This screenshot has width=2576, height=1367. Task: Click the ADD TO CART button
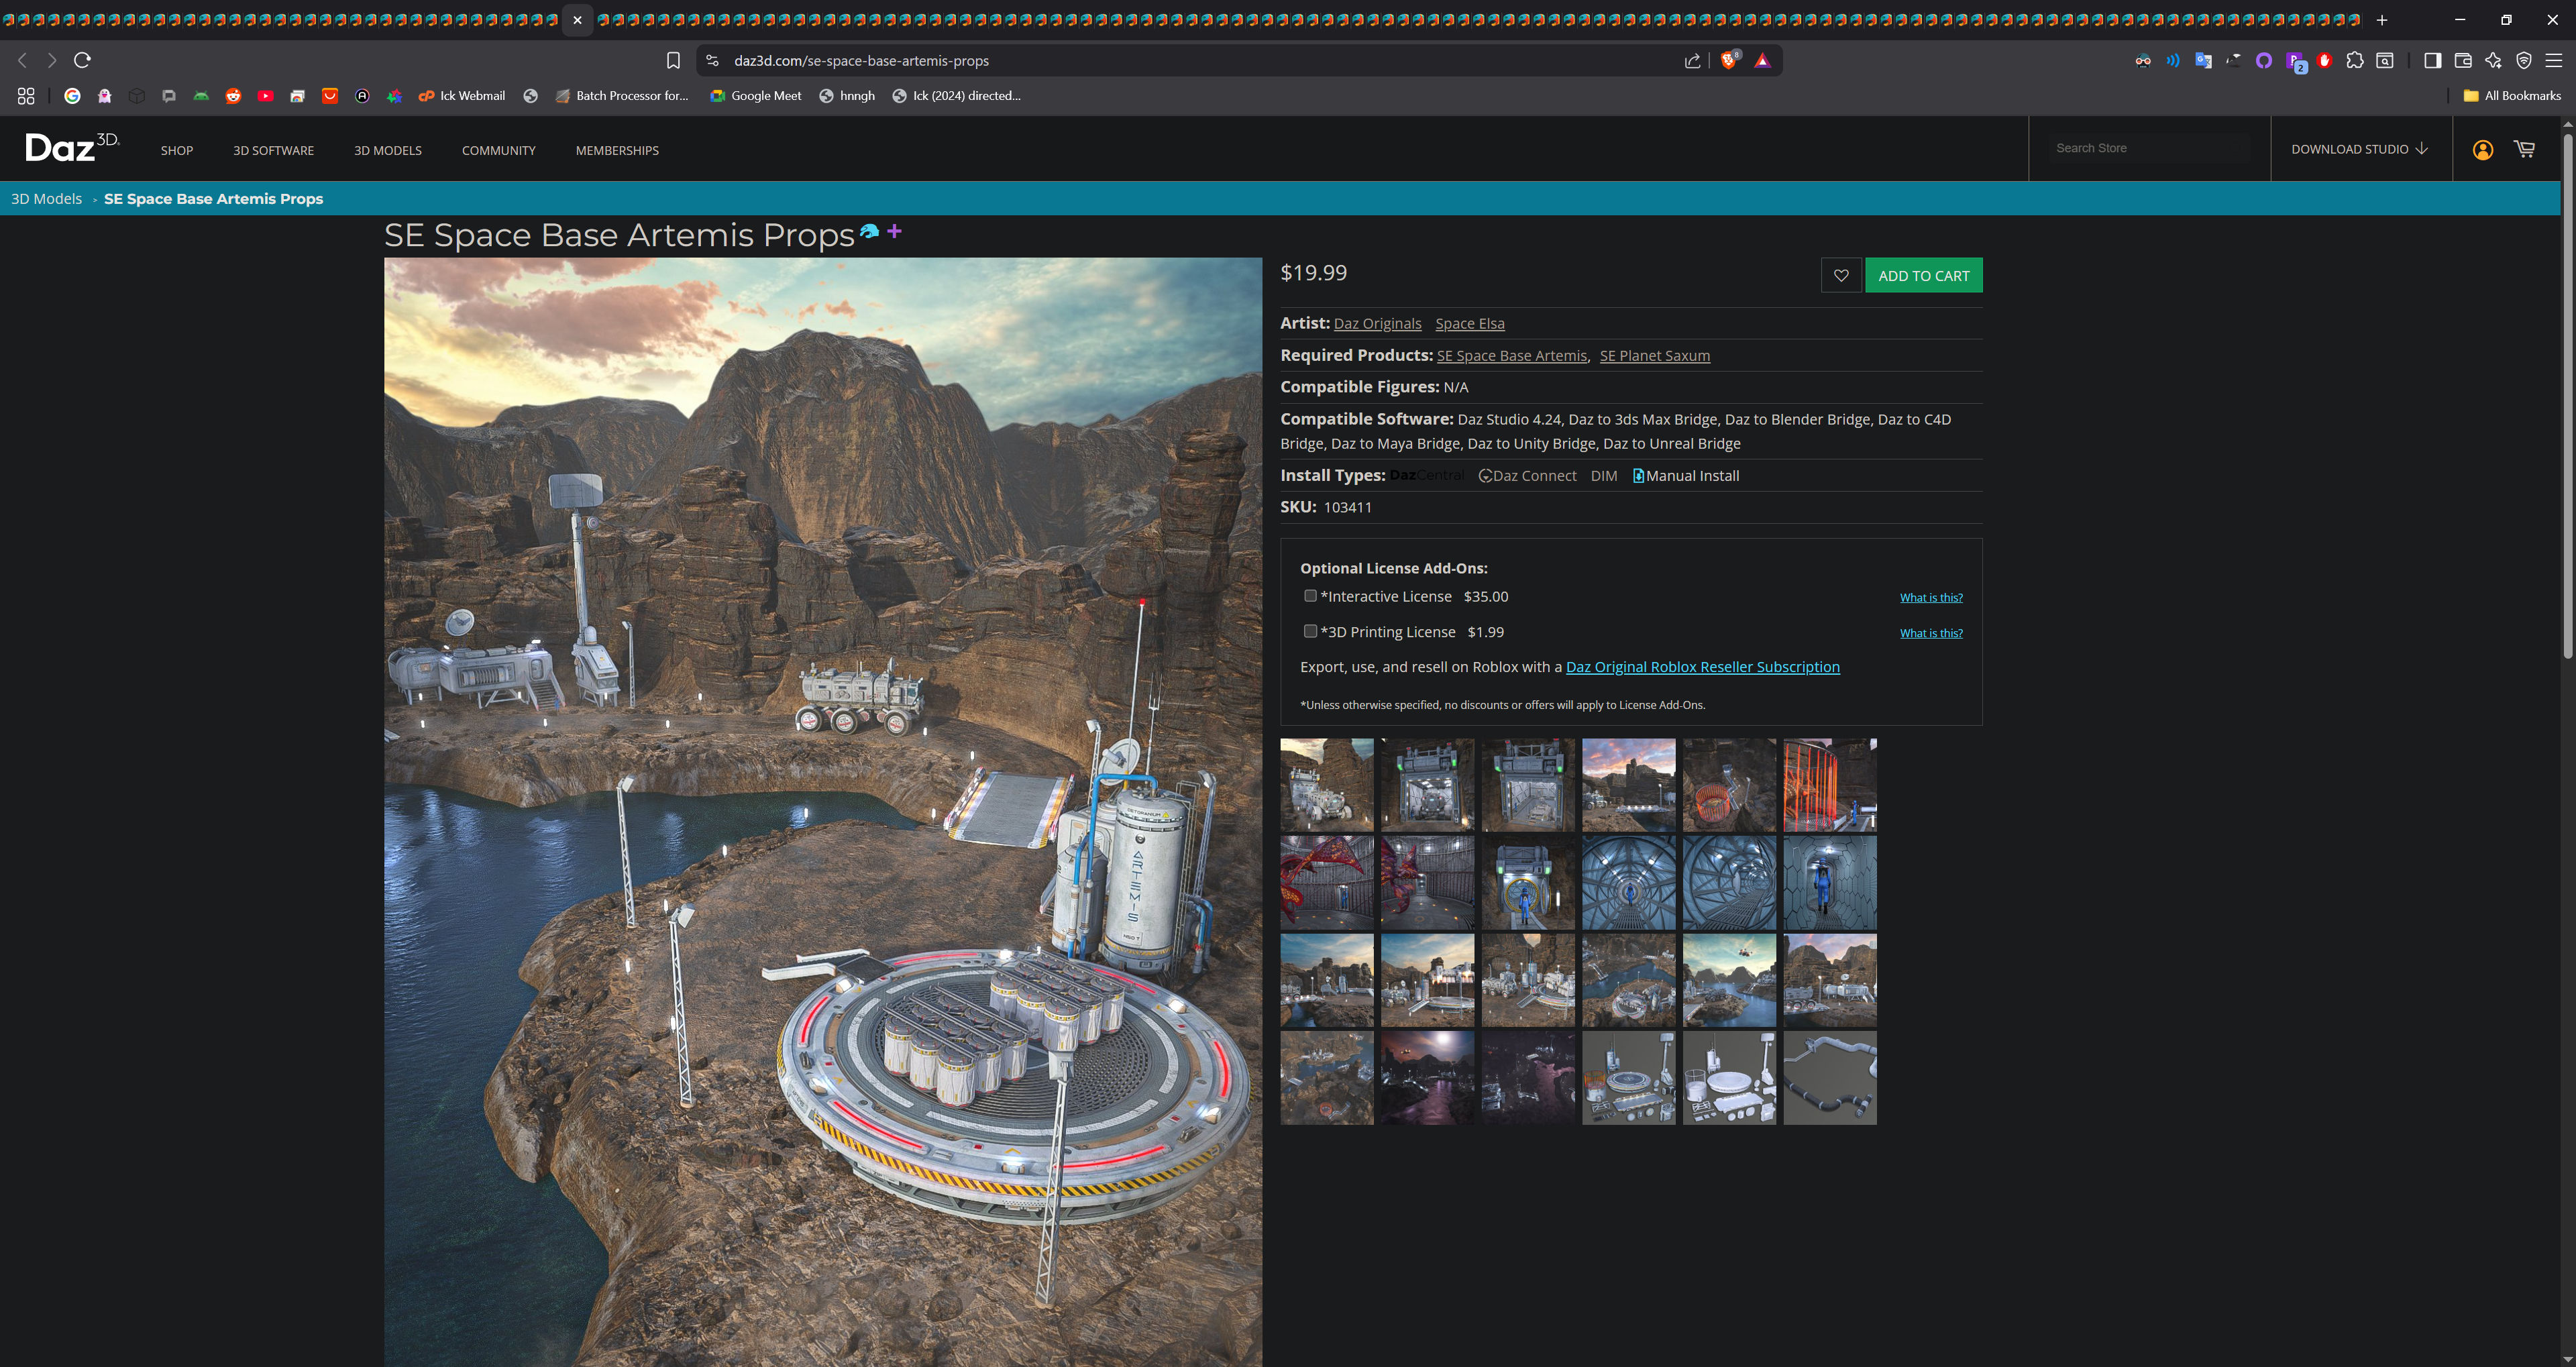(1923, 275)
